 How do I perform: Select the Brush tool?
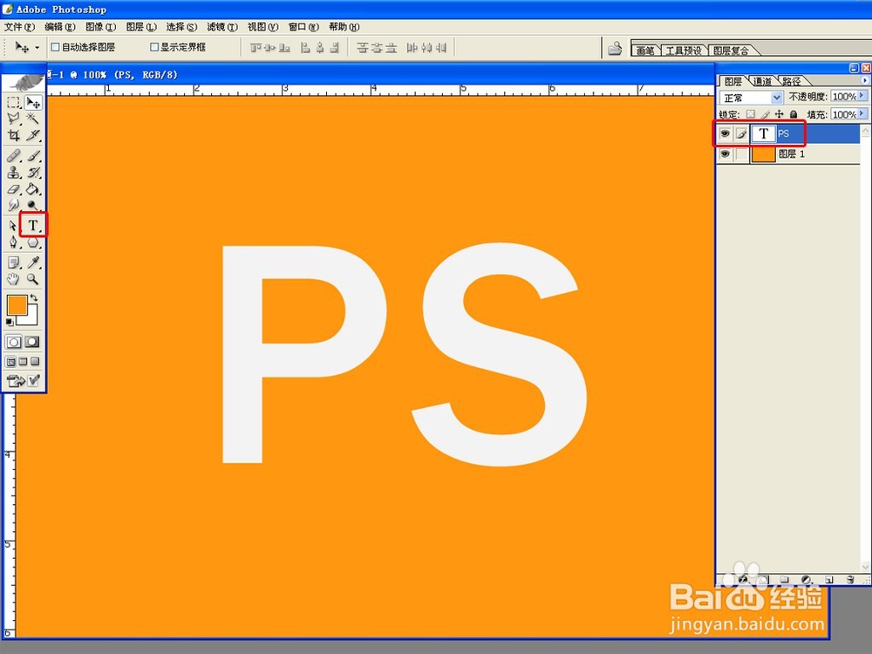pyautogui.click(x=33, y=156)
